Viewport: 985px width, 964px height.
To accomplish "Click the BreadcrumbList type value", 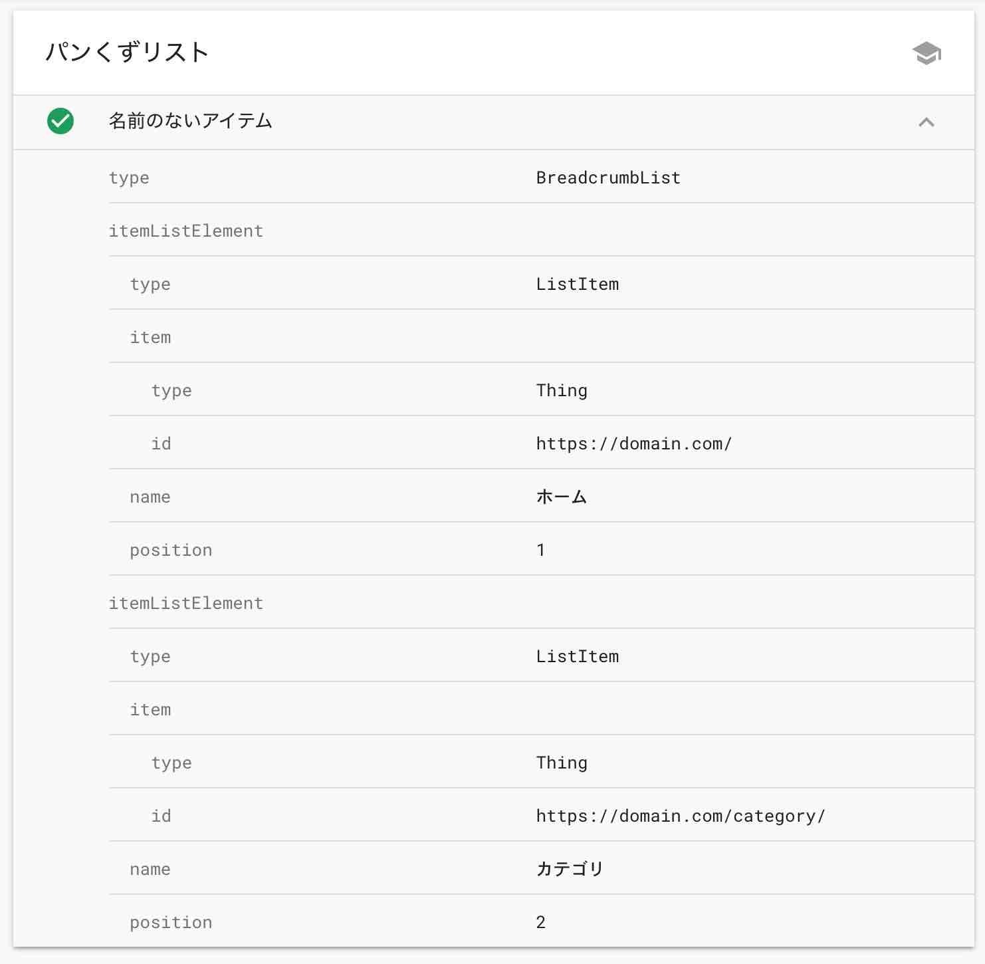I will click(x=608, y=178).
